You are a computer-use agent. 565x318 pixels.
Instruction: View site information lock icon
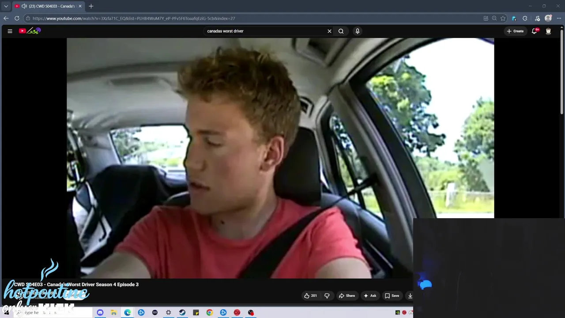(x=28, y=18)
